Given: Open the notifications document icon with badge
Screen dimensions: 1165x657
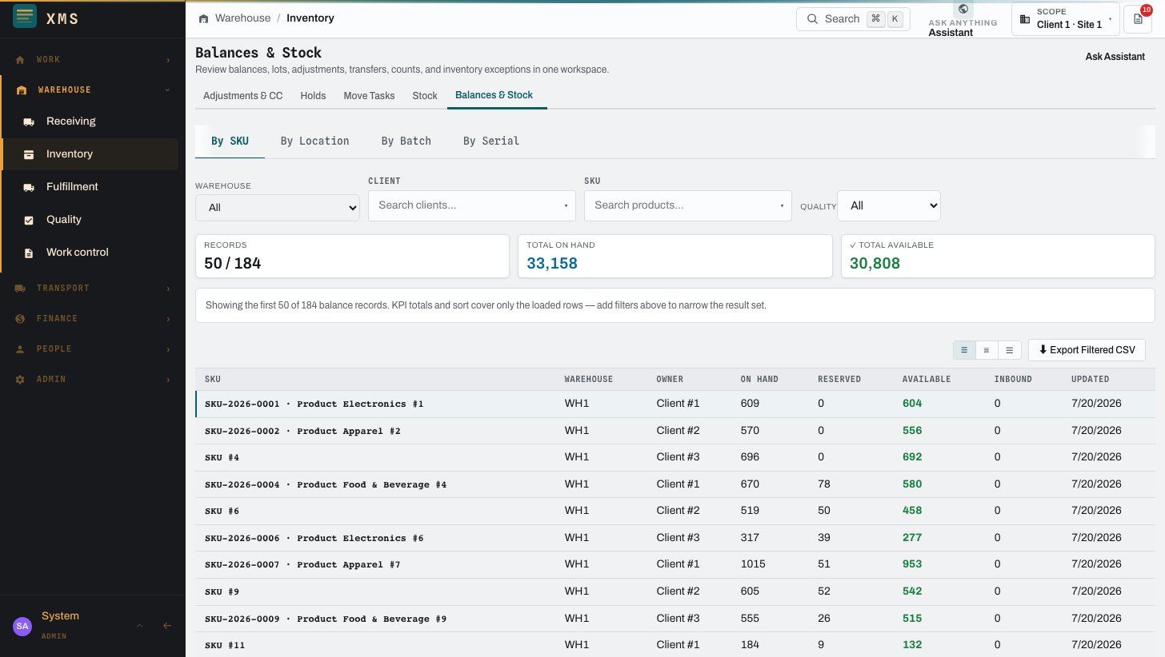Looking at the screenshot, I should click(x=1138, y=18).
